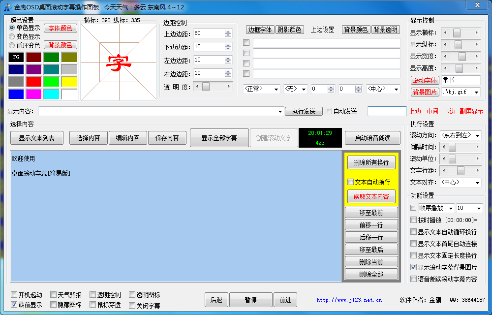
Task: 取消勾选显示滚动字幕背景图片
Action: (414, 268)
